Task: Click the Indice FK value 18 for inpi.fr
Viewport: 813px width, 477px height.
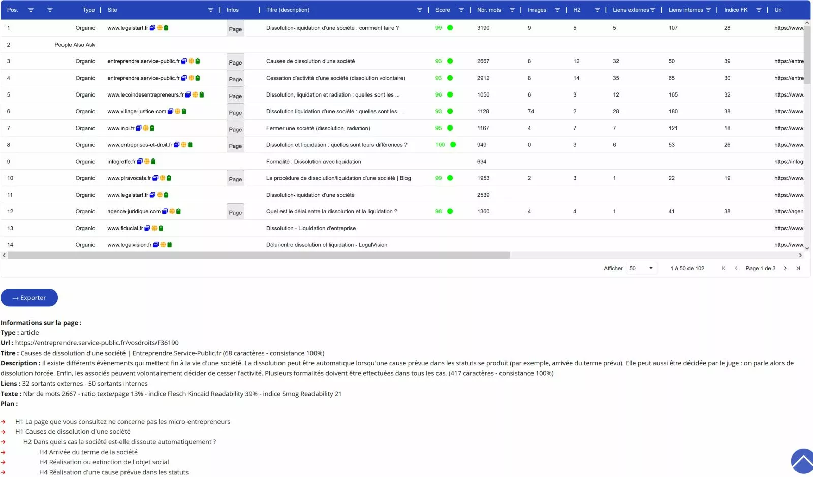Action: point(727,128)
